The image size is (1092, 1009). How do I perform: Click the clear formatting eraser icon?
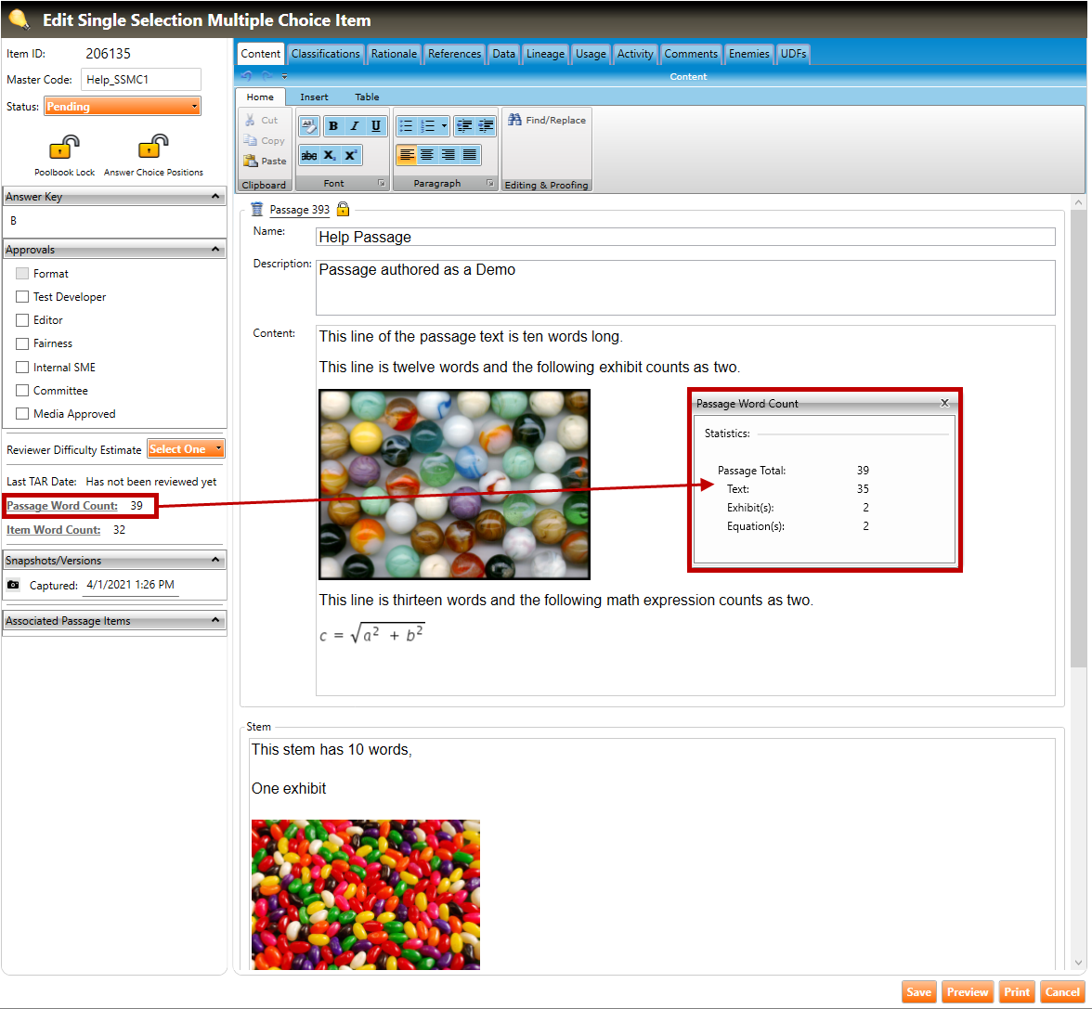(x=309, y=126)
